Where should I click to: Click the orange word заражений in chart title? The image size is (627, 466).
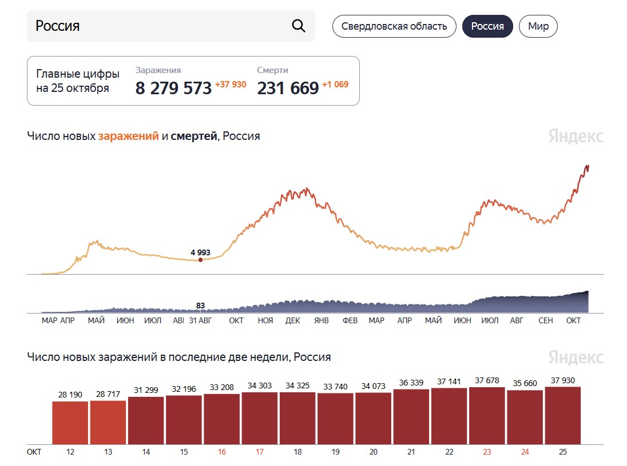pos(128,136)
